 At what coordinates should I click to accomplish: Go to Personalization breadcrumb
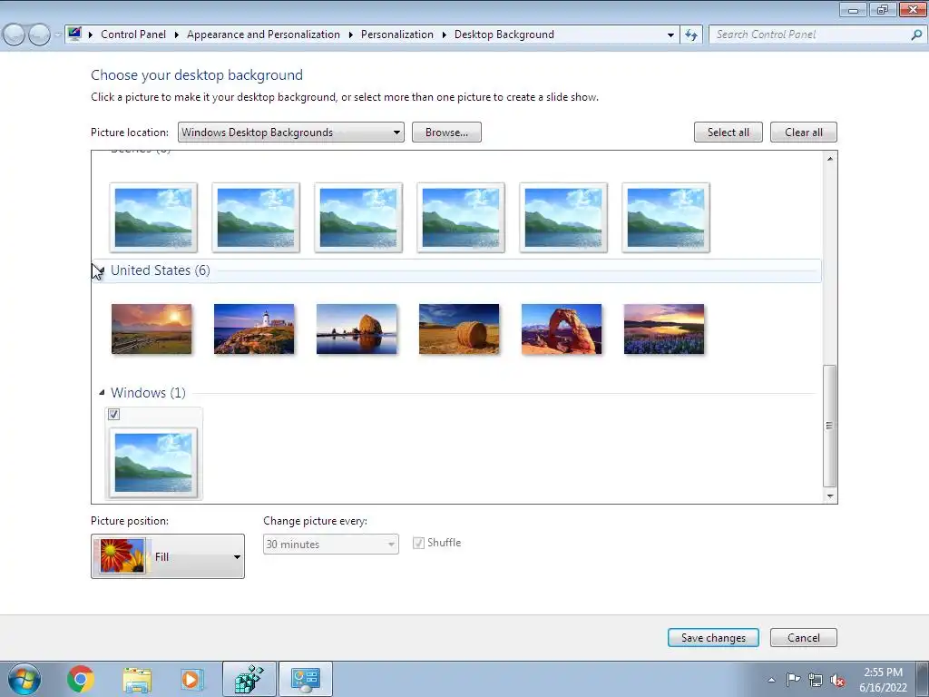(397, 34)
